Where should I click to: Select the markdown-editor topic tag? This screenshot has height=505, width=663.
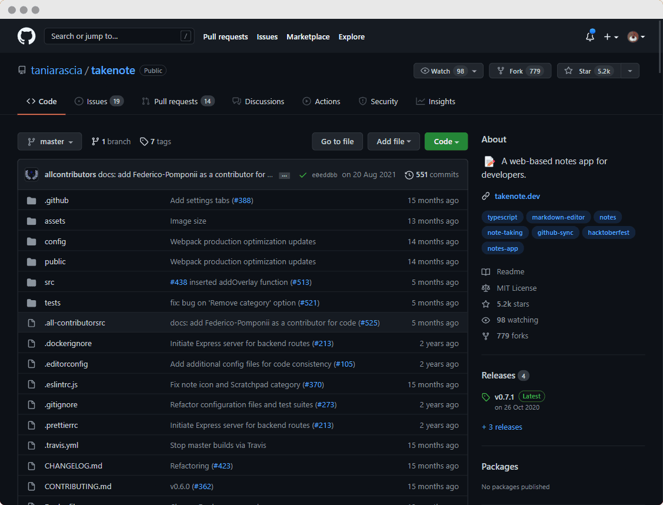(x=558, y=217)
